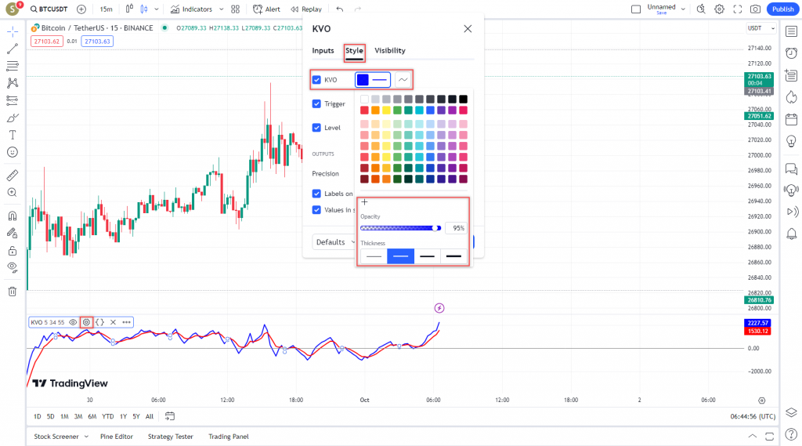Open the Trading Panel tab
The height and width of the screenshot is (446, 802).
(x=229, y=437)
